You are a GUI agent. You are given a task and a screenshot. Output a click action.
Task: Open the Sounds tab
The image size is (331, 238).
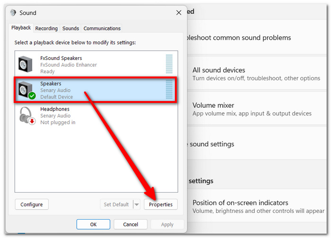coord(70,28)
